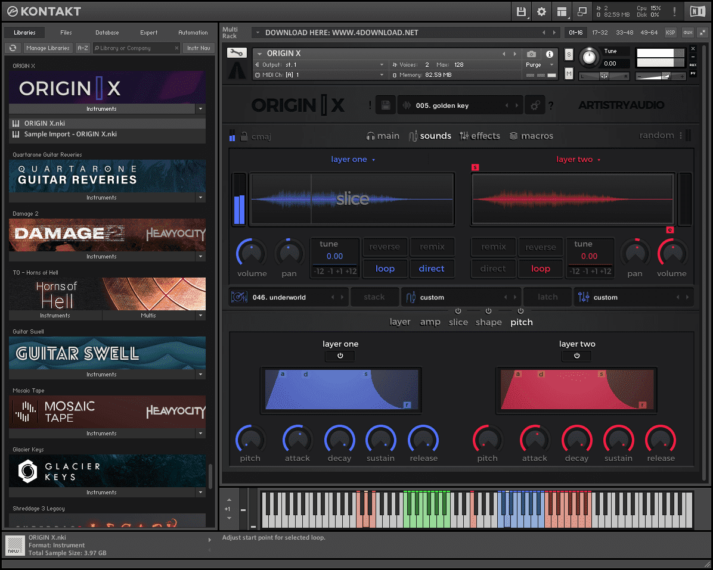Click the blue bars icon left of cmaj
713x570 pixels.
232,136
